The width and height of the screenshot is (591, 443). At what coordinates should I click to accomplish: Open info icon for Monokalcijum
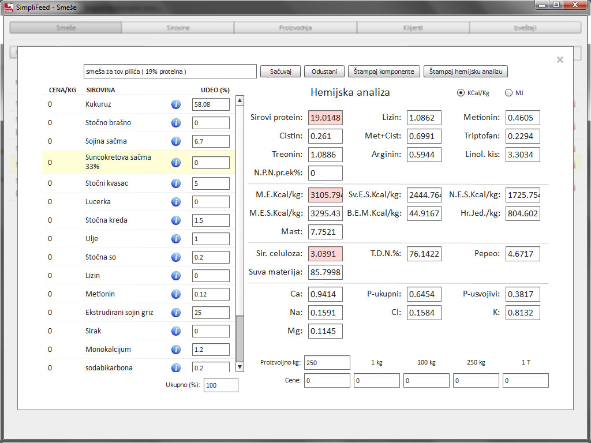[x=175, y=350]
